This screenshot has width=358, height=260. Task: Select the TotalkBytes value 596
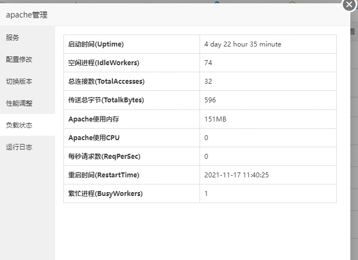[210, 100]
